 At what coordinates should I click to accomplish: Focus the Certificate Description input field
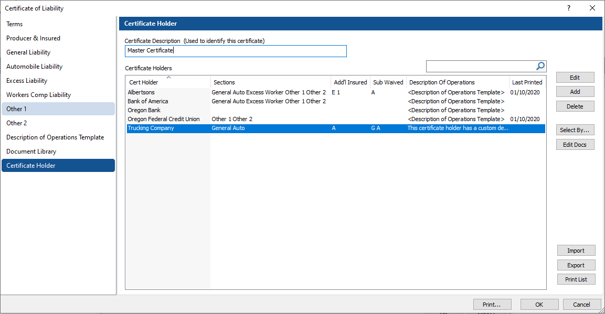point(236,51)
